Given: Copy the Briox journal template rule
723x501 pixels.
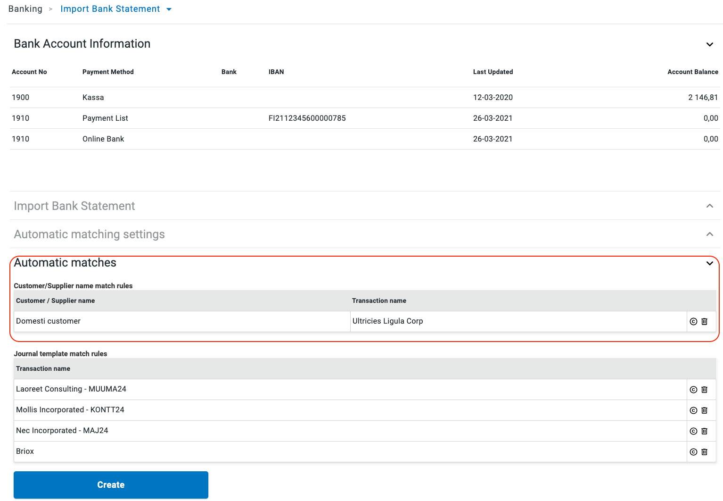Looking at the screenshot, I should (693, 452).
